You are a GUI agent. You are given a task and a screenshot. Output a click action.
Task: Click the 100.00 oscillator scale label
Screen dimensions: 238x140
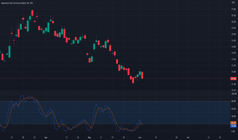(234, 94)
